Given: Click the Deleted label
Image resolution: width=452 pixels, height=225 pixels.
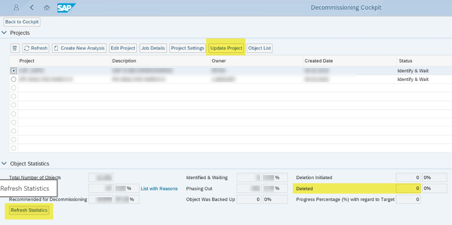Looking at the screenshot, I should [305, 188].
